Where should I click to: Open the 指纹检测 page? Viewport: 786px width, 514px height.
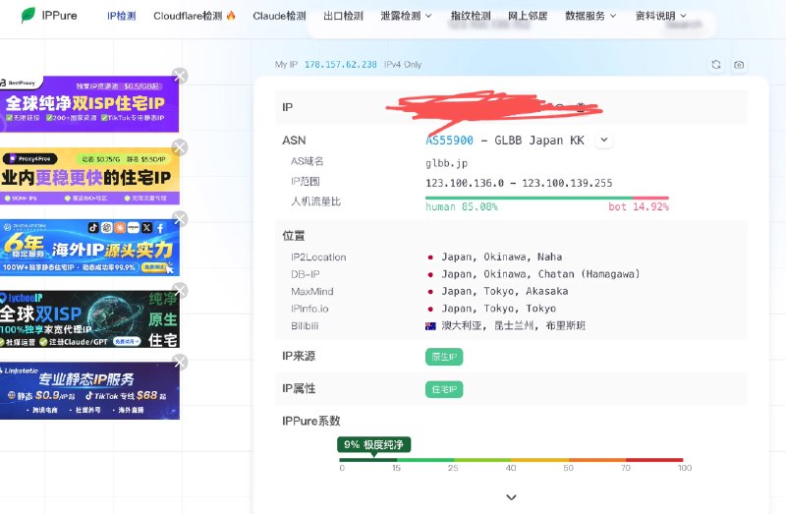point(471,16)
